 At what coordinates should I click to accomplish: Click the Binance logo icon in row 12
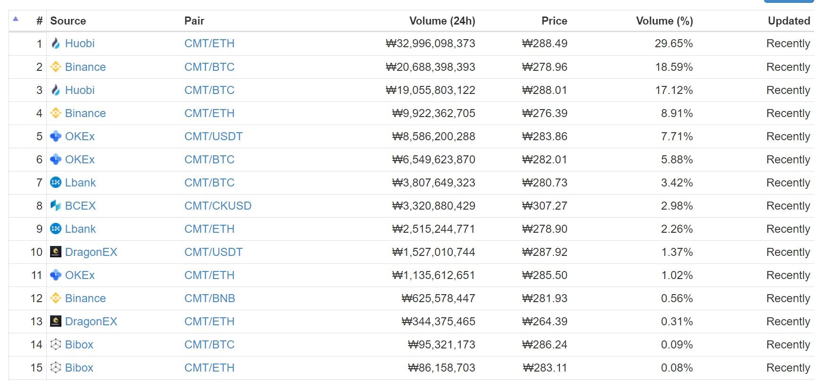tap(56, 298)
